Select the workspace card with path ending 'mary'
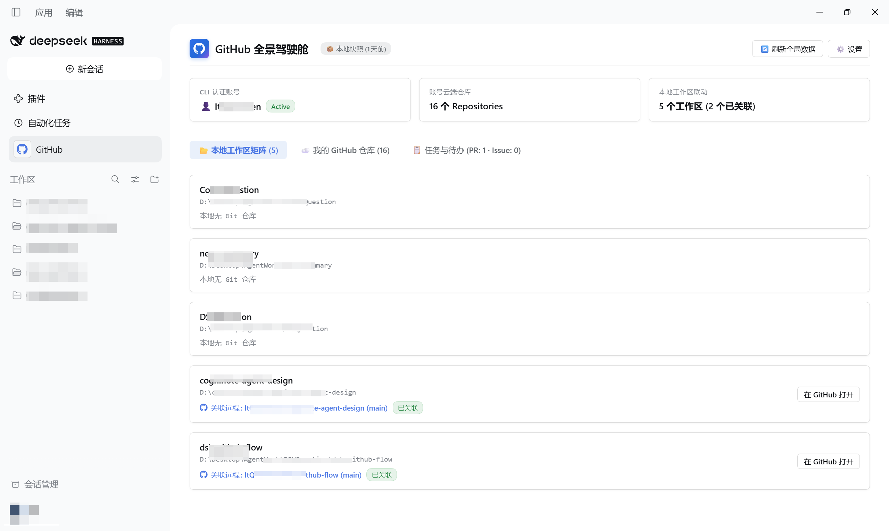Screen dimensions: 889x531 pos(530,265)
